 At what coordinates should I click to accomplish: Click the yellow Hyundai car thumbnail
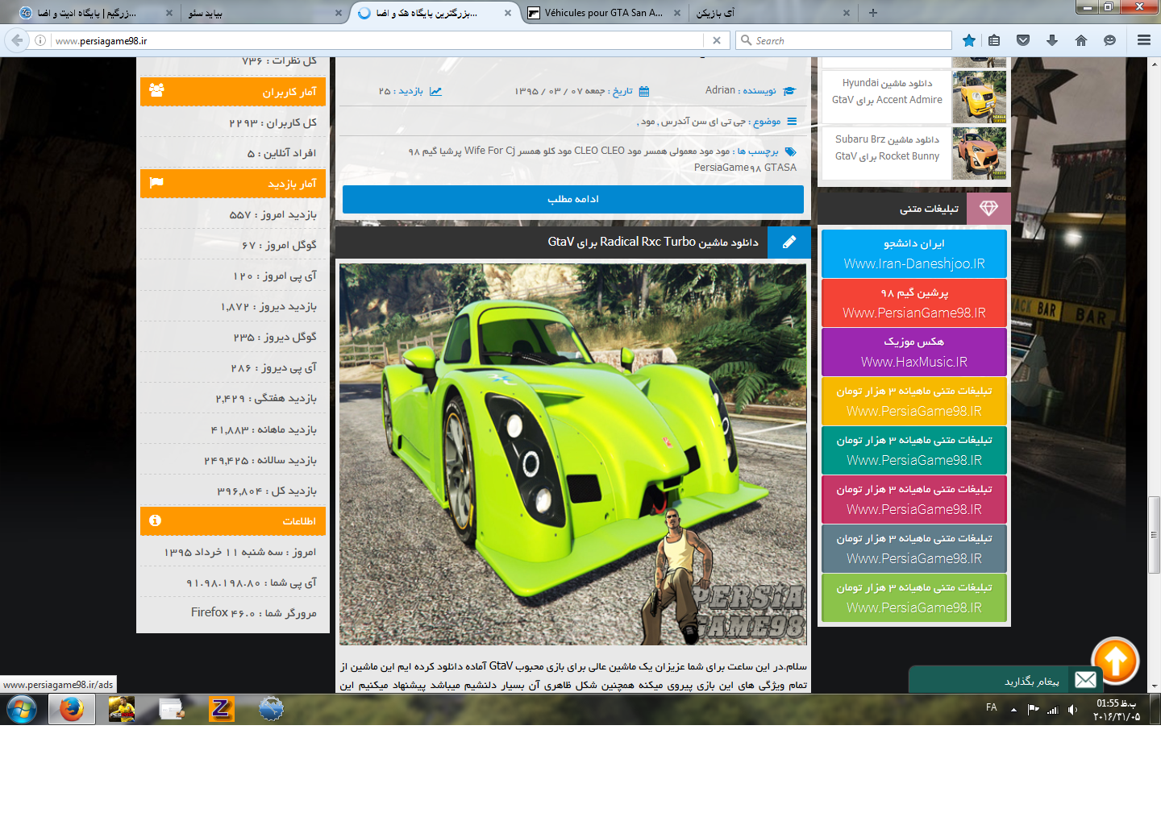click(979, 97)
